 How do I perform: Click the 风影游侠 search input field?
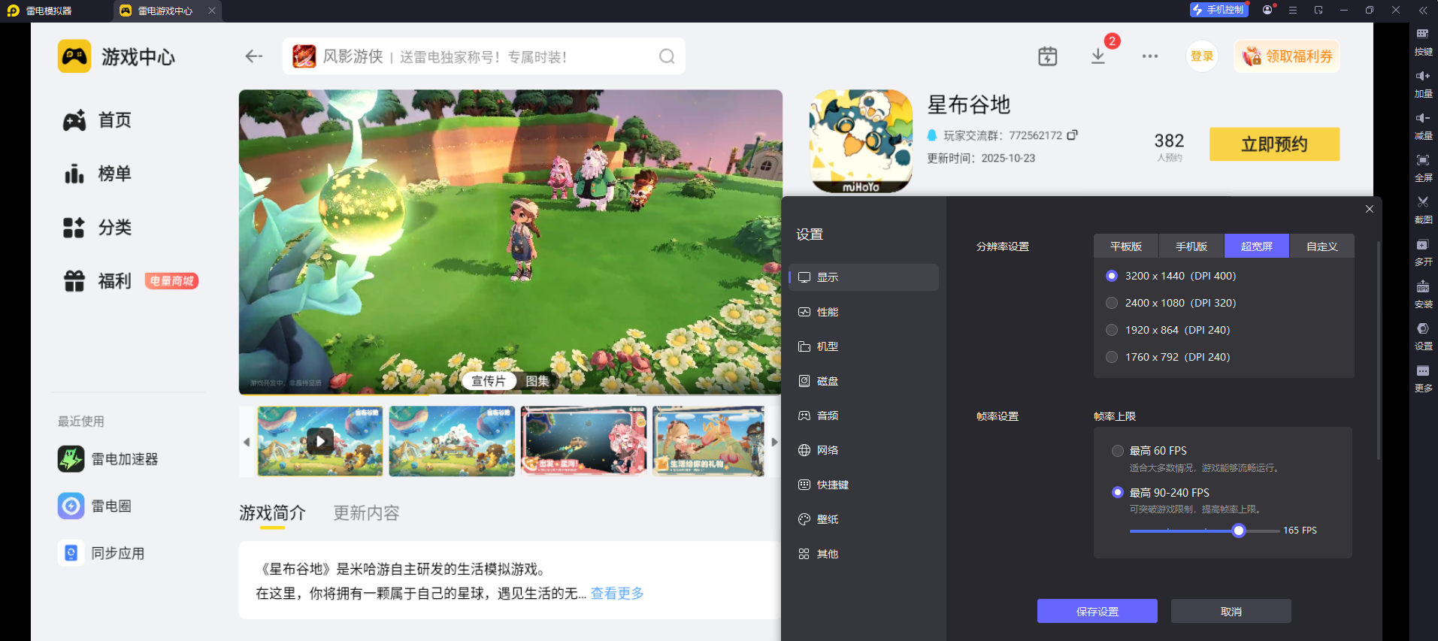coord(483,56)
